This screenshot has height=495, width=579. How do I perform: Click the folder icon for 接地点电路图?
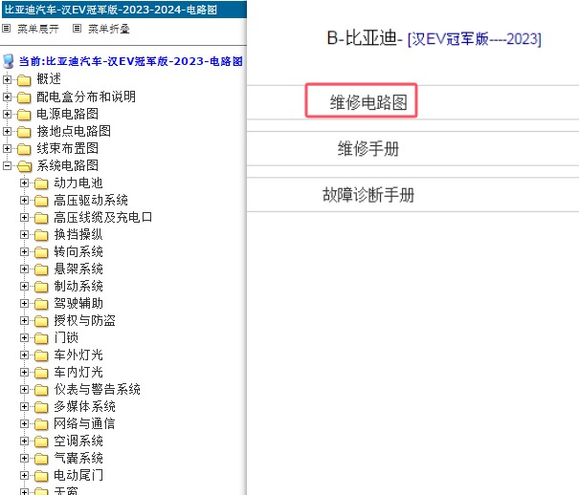click(24, 131)
